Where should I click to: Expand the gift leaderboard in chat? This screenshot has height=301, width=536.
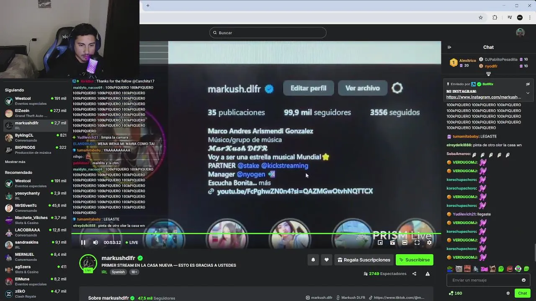pos(488,74)
